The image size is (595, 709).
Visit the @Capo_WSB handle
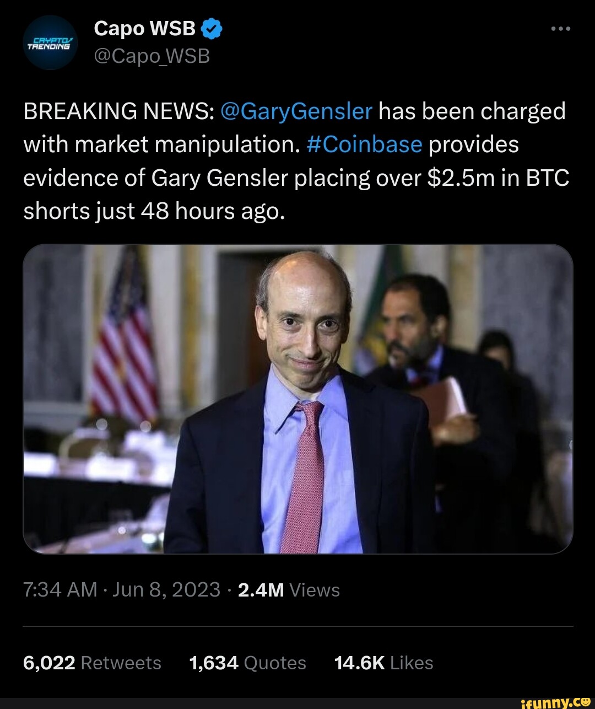(x=152, y=56)
